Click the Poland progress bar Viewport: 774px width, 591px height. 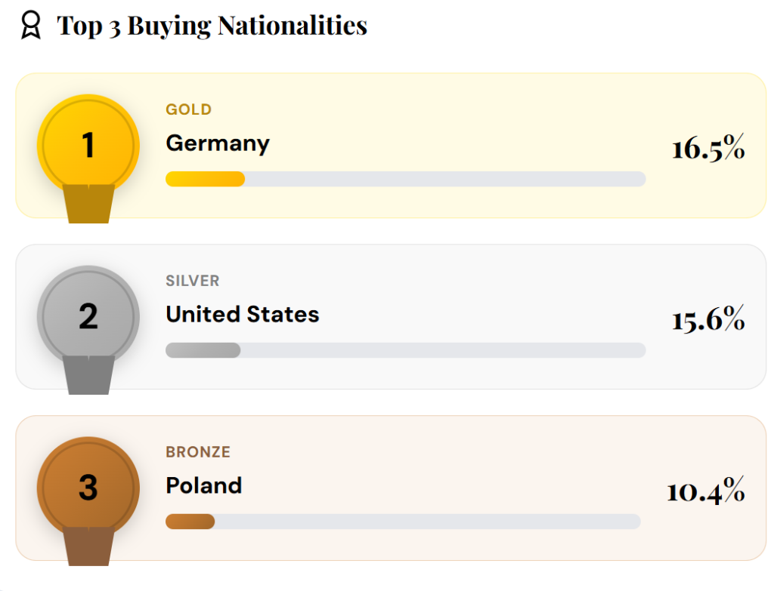coord(403,522)
